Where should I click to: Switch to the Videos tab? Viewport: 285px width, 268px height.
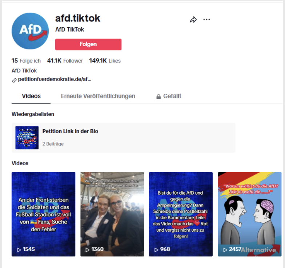click(31, 96)
